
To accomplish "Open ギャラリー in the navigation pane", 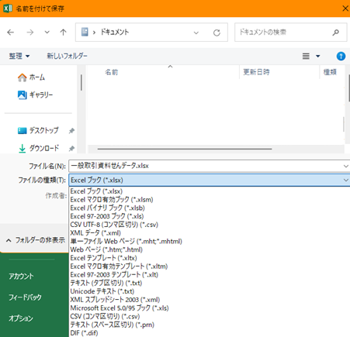I will 35,95.
